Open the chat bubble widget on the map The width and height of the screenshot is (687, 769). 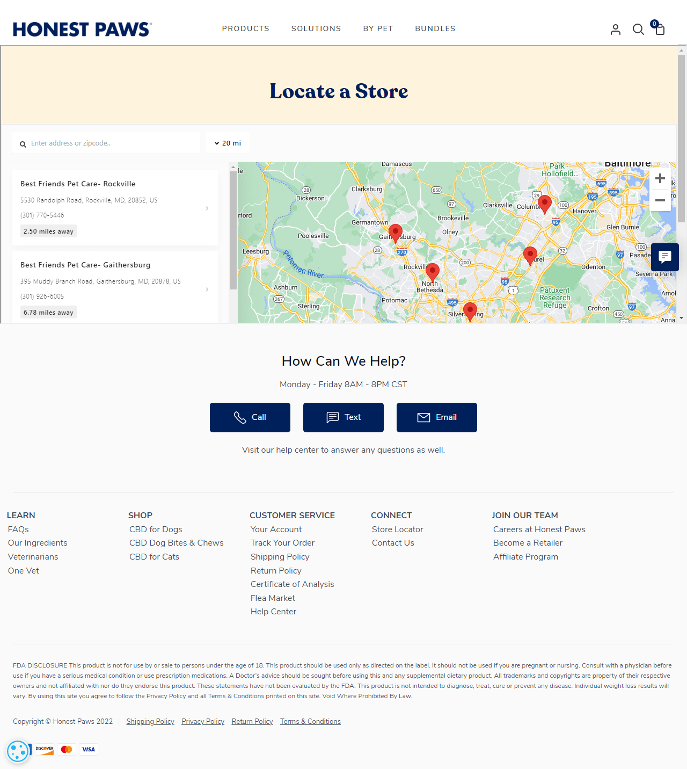click(x=664, y=257)
